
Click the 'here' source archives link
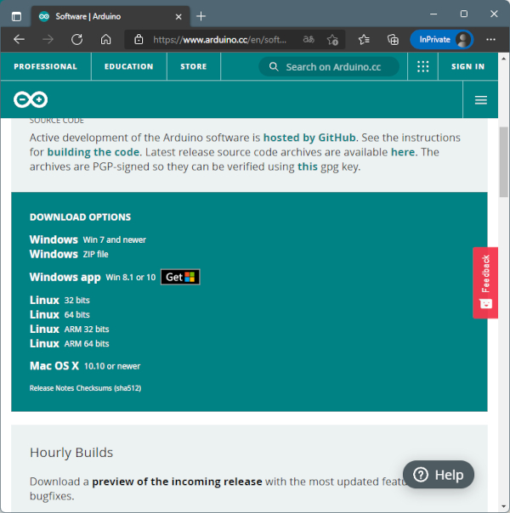click(x=403, y=152)
